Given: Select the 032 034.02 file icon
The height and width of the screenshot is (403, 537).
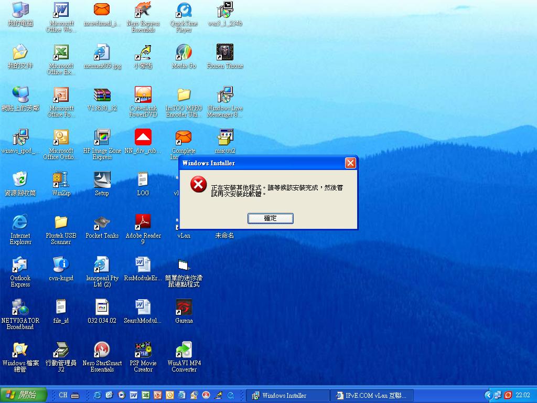Looking at the screenshot, I should coord(102,312).
